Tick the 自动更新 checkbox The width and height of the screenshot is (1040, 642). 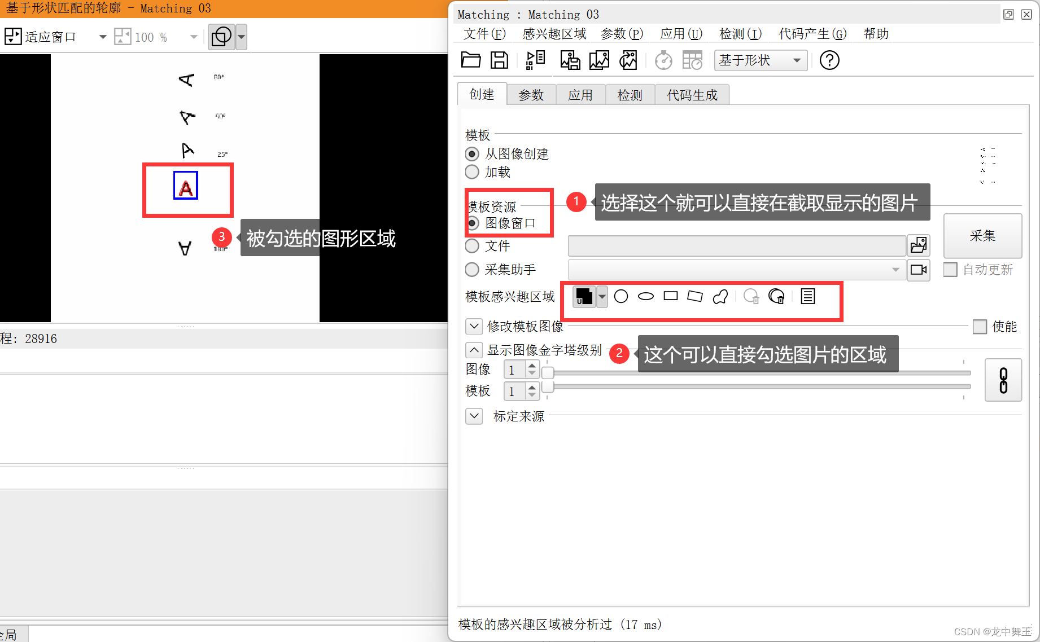950,270
